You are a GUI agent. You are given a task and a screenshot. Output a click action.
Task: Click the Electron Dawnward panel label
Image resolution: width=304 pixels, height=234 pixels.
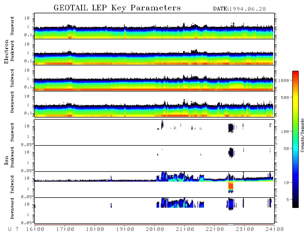click(x=12, y=102)
